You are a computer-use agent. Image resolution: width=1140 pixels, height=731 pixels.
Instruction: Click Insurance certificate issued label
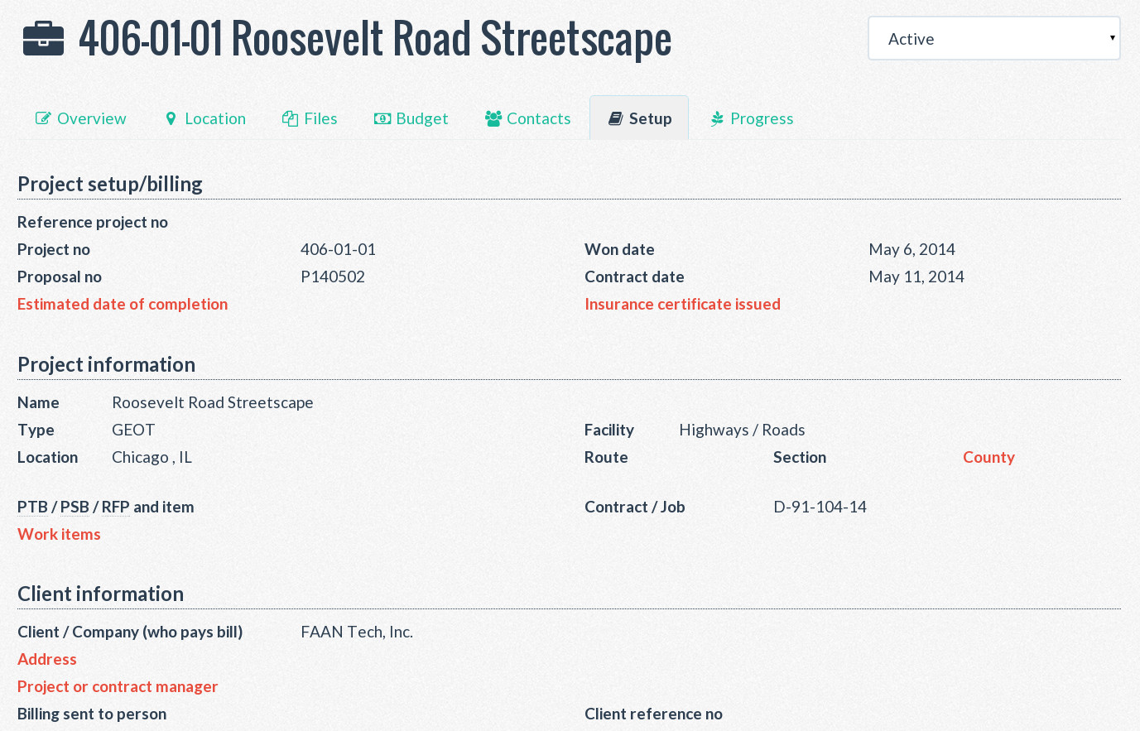coord(682,304)
